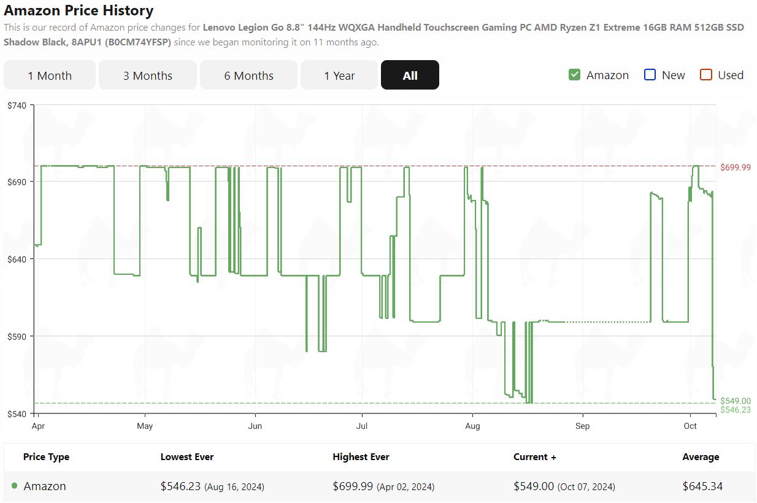This screenshot has height=503, width=757.
Task: Click the $546.23 (Aug 16, 2024) cell
Action: (x=212, y=486)
